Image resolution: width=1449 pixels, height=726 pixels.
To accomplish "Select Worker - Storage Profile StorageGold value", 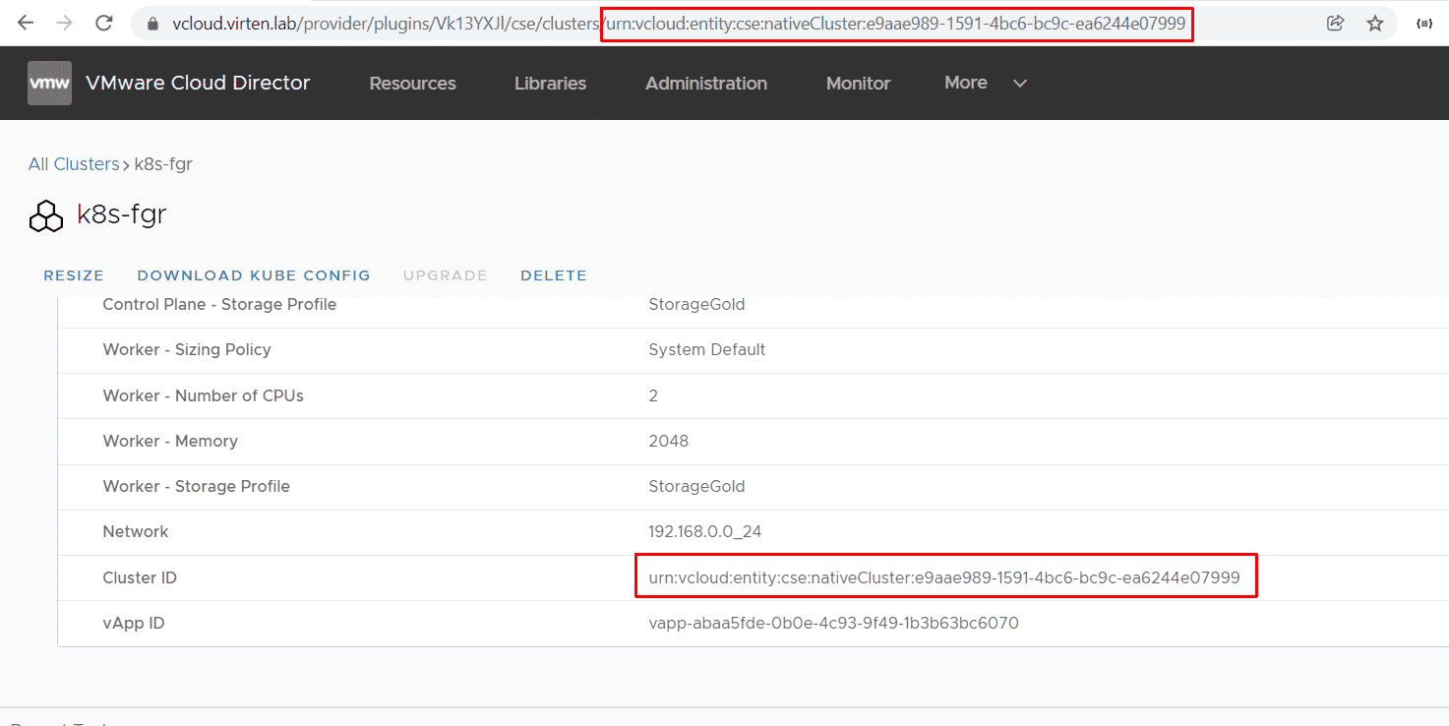I will tap(696, 486).
